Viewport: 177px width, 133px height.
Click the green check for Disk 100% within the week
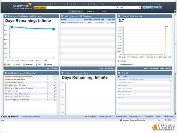click(x=55, y=85)
